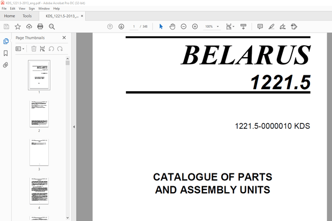The height and width of the screenshot is (221, 332).
Task: Click the page number input field
Action: tap(134, 27)
